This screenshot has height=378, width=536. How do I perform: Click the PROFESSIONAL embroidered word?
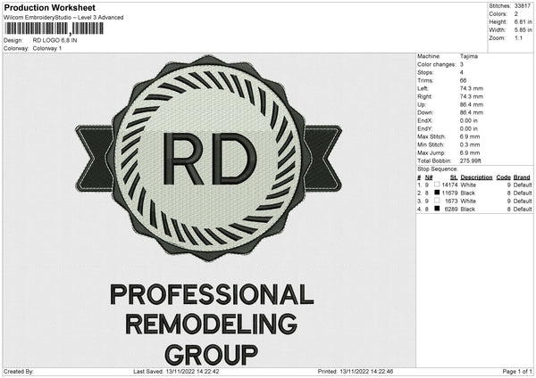[212, 294]
